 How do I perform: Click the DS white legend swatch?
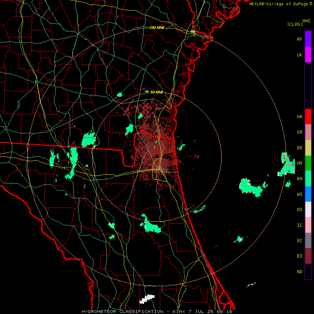(308, 209)
